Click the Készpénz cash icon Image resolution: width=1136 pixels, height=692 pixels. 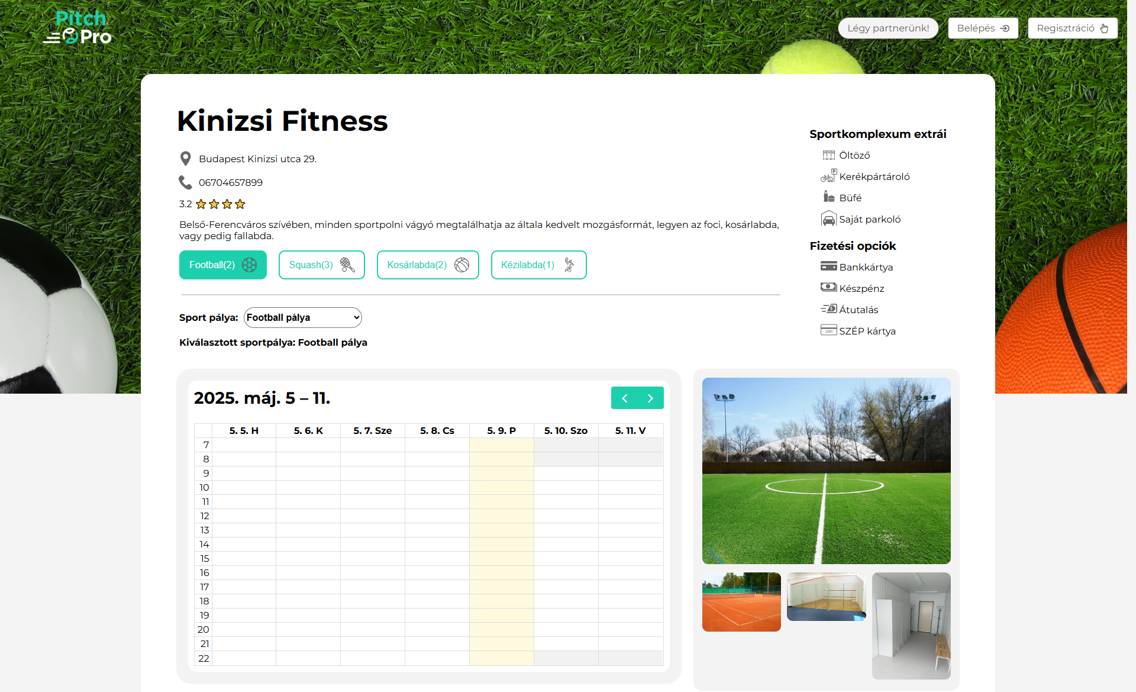(x=828, y=288)
